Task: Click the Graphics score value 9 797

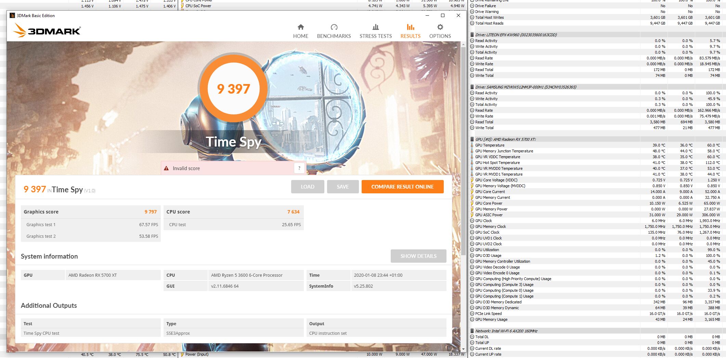Action: tap(151, 212)
